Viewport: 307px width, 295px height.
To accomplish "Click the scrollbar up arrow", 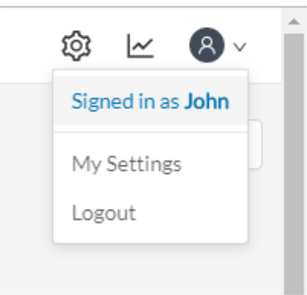I will coord(294,21).
